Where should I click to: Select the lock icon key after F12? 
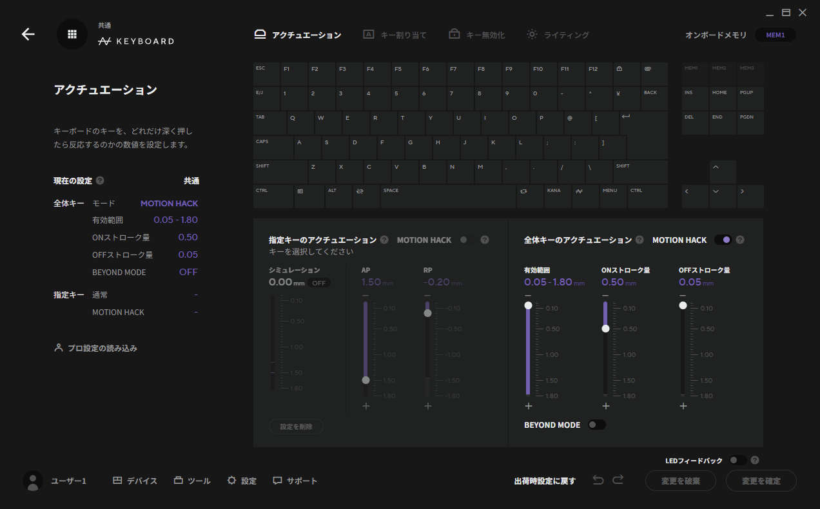click(x=627, y=74)
